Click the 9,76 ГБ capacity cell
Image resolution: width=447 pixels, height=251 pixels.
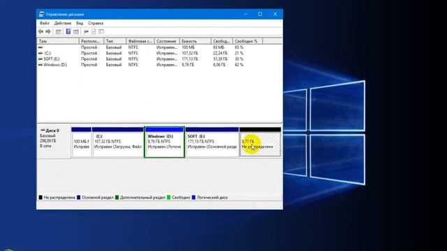click(188, 65)
